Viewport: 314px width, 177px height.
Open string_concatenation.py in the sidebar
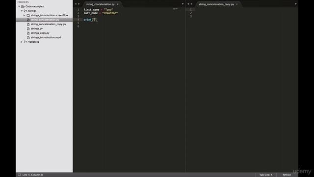click(x=45, y=20)
